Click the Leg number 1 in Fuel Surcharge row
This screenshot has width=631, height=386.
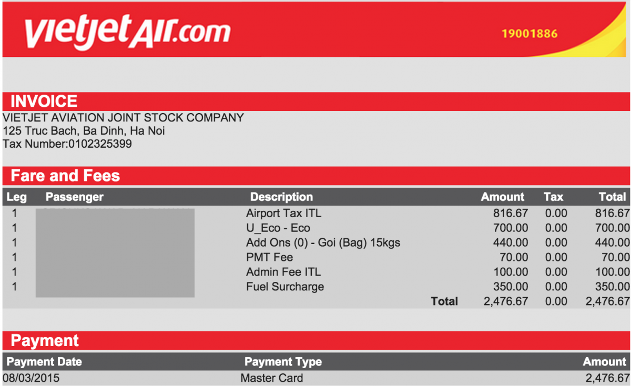click(14, 287)
